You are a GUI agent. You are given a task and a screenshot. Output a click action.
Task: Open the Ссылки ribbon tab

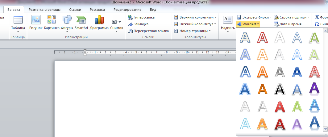click(75, 10)
